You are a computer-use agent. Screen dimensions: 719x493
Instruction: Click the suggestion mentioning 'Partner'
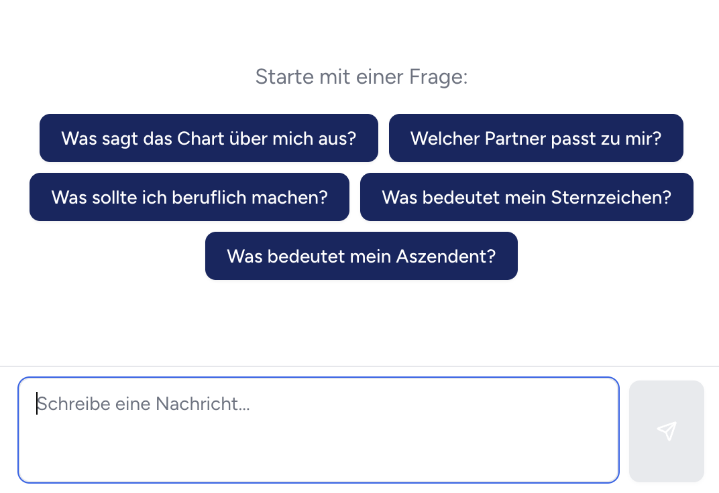click(x=536, y=138)
